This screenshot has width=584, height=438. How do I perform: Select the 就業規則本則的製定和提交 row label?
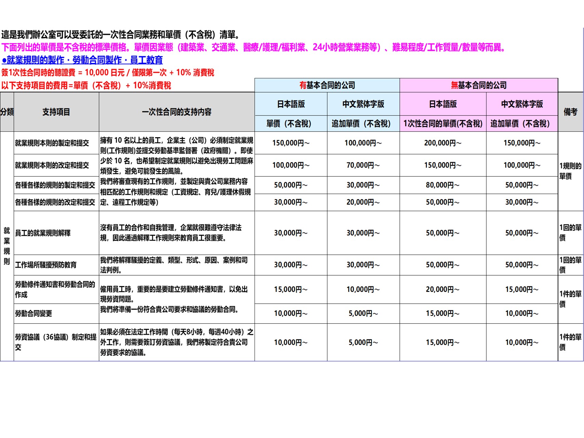coord(52,143)
